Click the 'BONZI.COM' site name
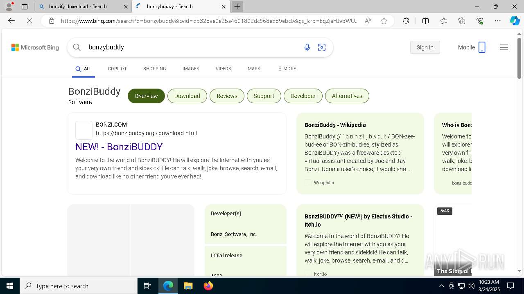 point(111,125)
